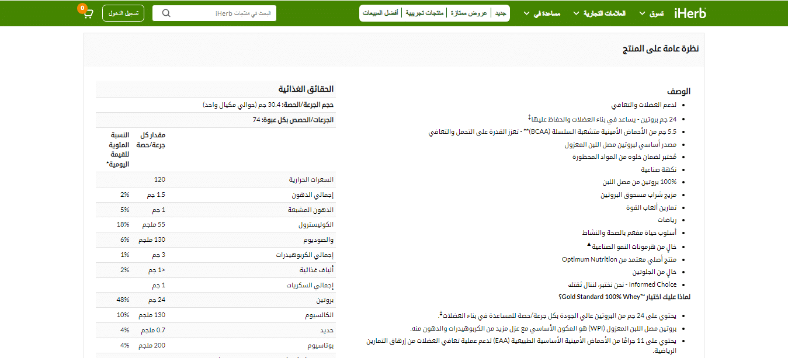The image size is (788, 358).
Task: Click the calories value 120
Action: 160,180
